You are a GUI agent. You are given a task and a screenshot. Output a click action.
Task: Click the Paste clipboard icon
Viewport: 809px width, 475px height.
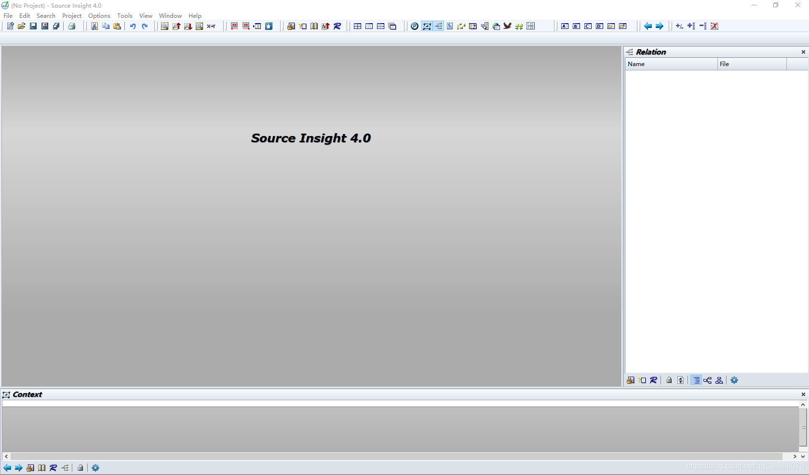coord(117,26)
